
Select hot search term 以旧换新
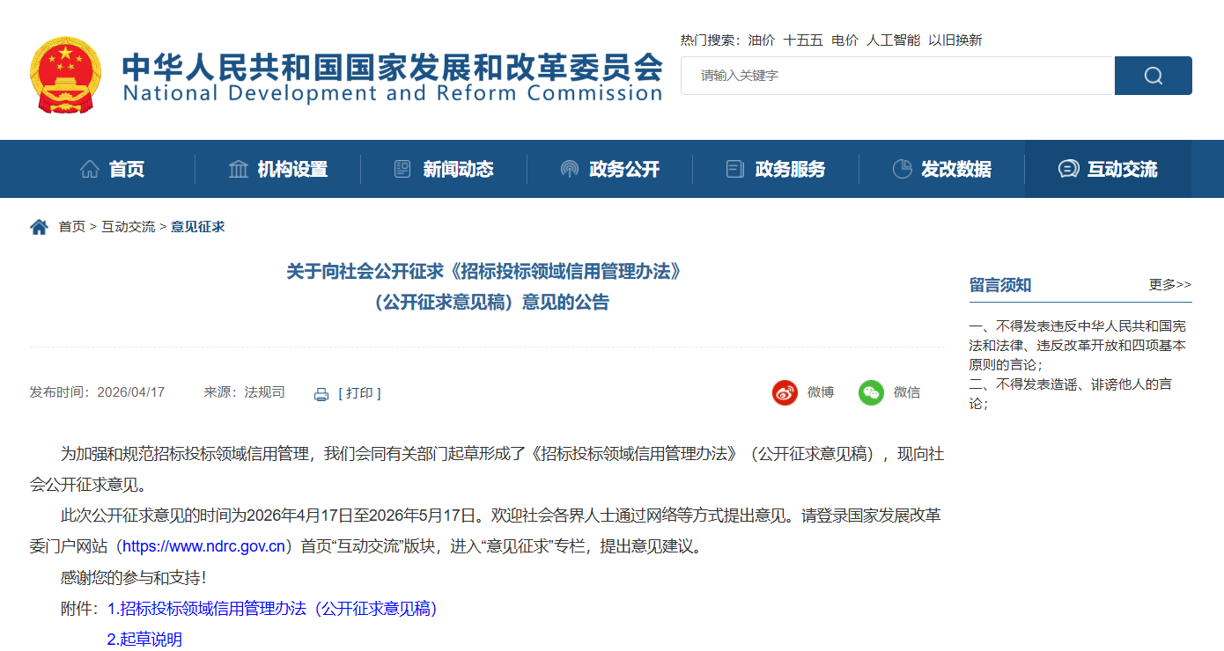(955, 40)
